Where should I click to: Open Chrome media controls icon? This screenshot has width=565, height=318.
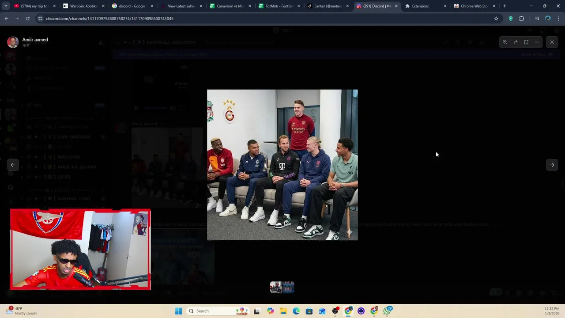[x=537, y=19]
